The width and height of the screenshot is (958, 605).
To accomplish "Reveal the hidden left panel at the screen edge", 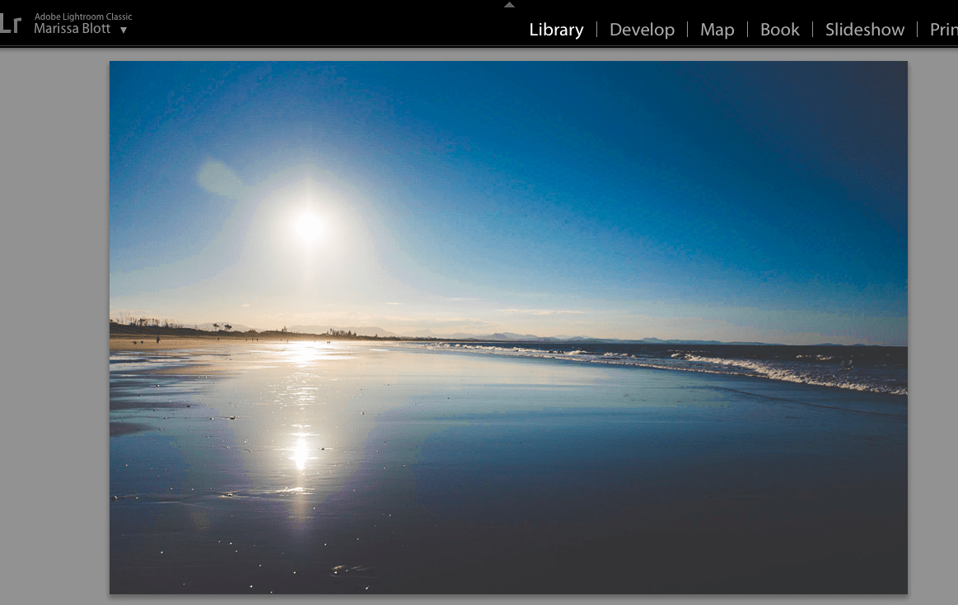I will pos(2,330).
